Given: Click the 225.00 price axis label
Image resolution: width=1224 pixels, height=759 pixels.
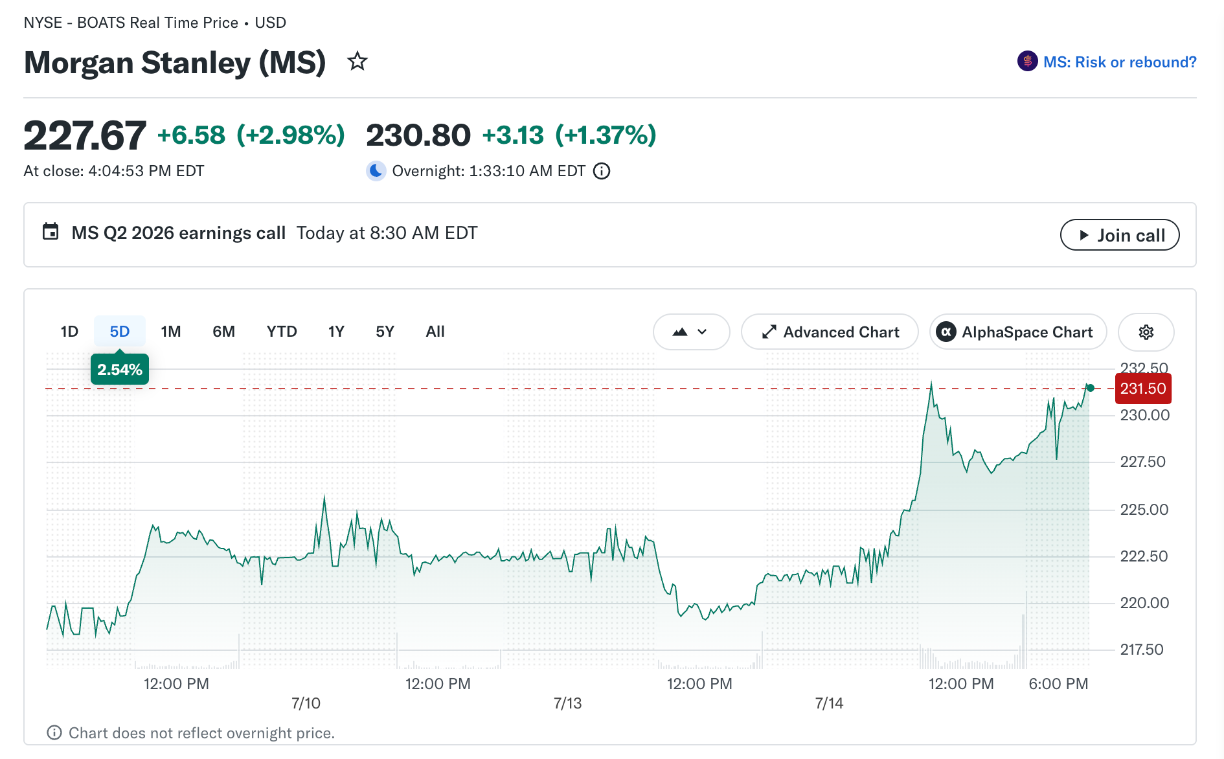Looking at the screenshot, I should pyautogui.click(x=1144, y=510).
